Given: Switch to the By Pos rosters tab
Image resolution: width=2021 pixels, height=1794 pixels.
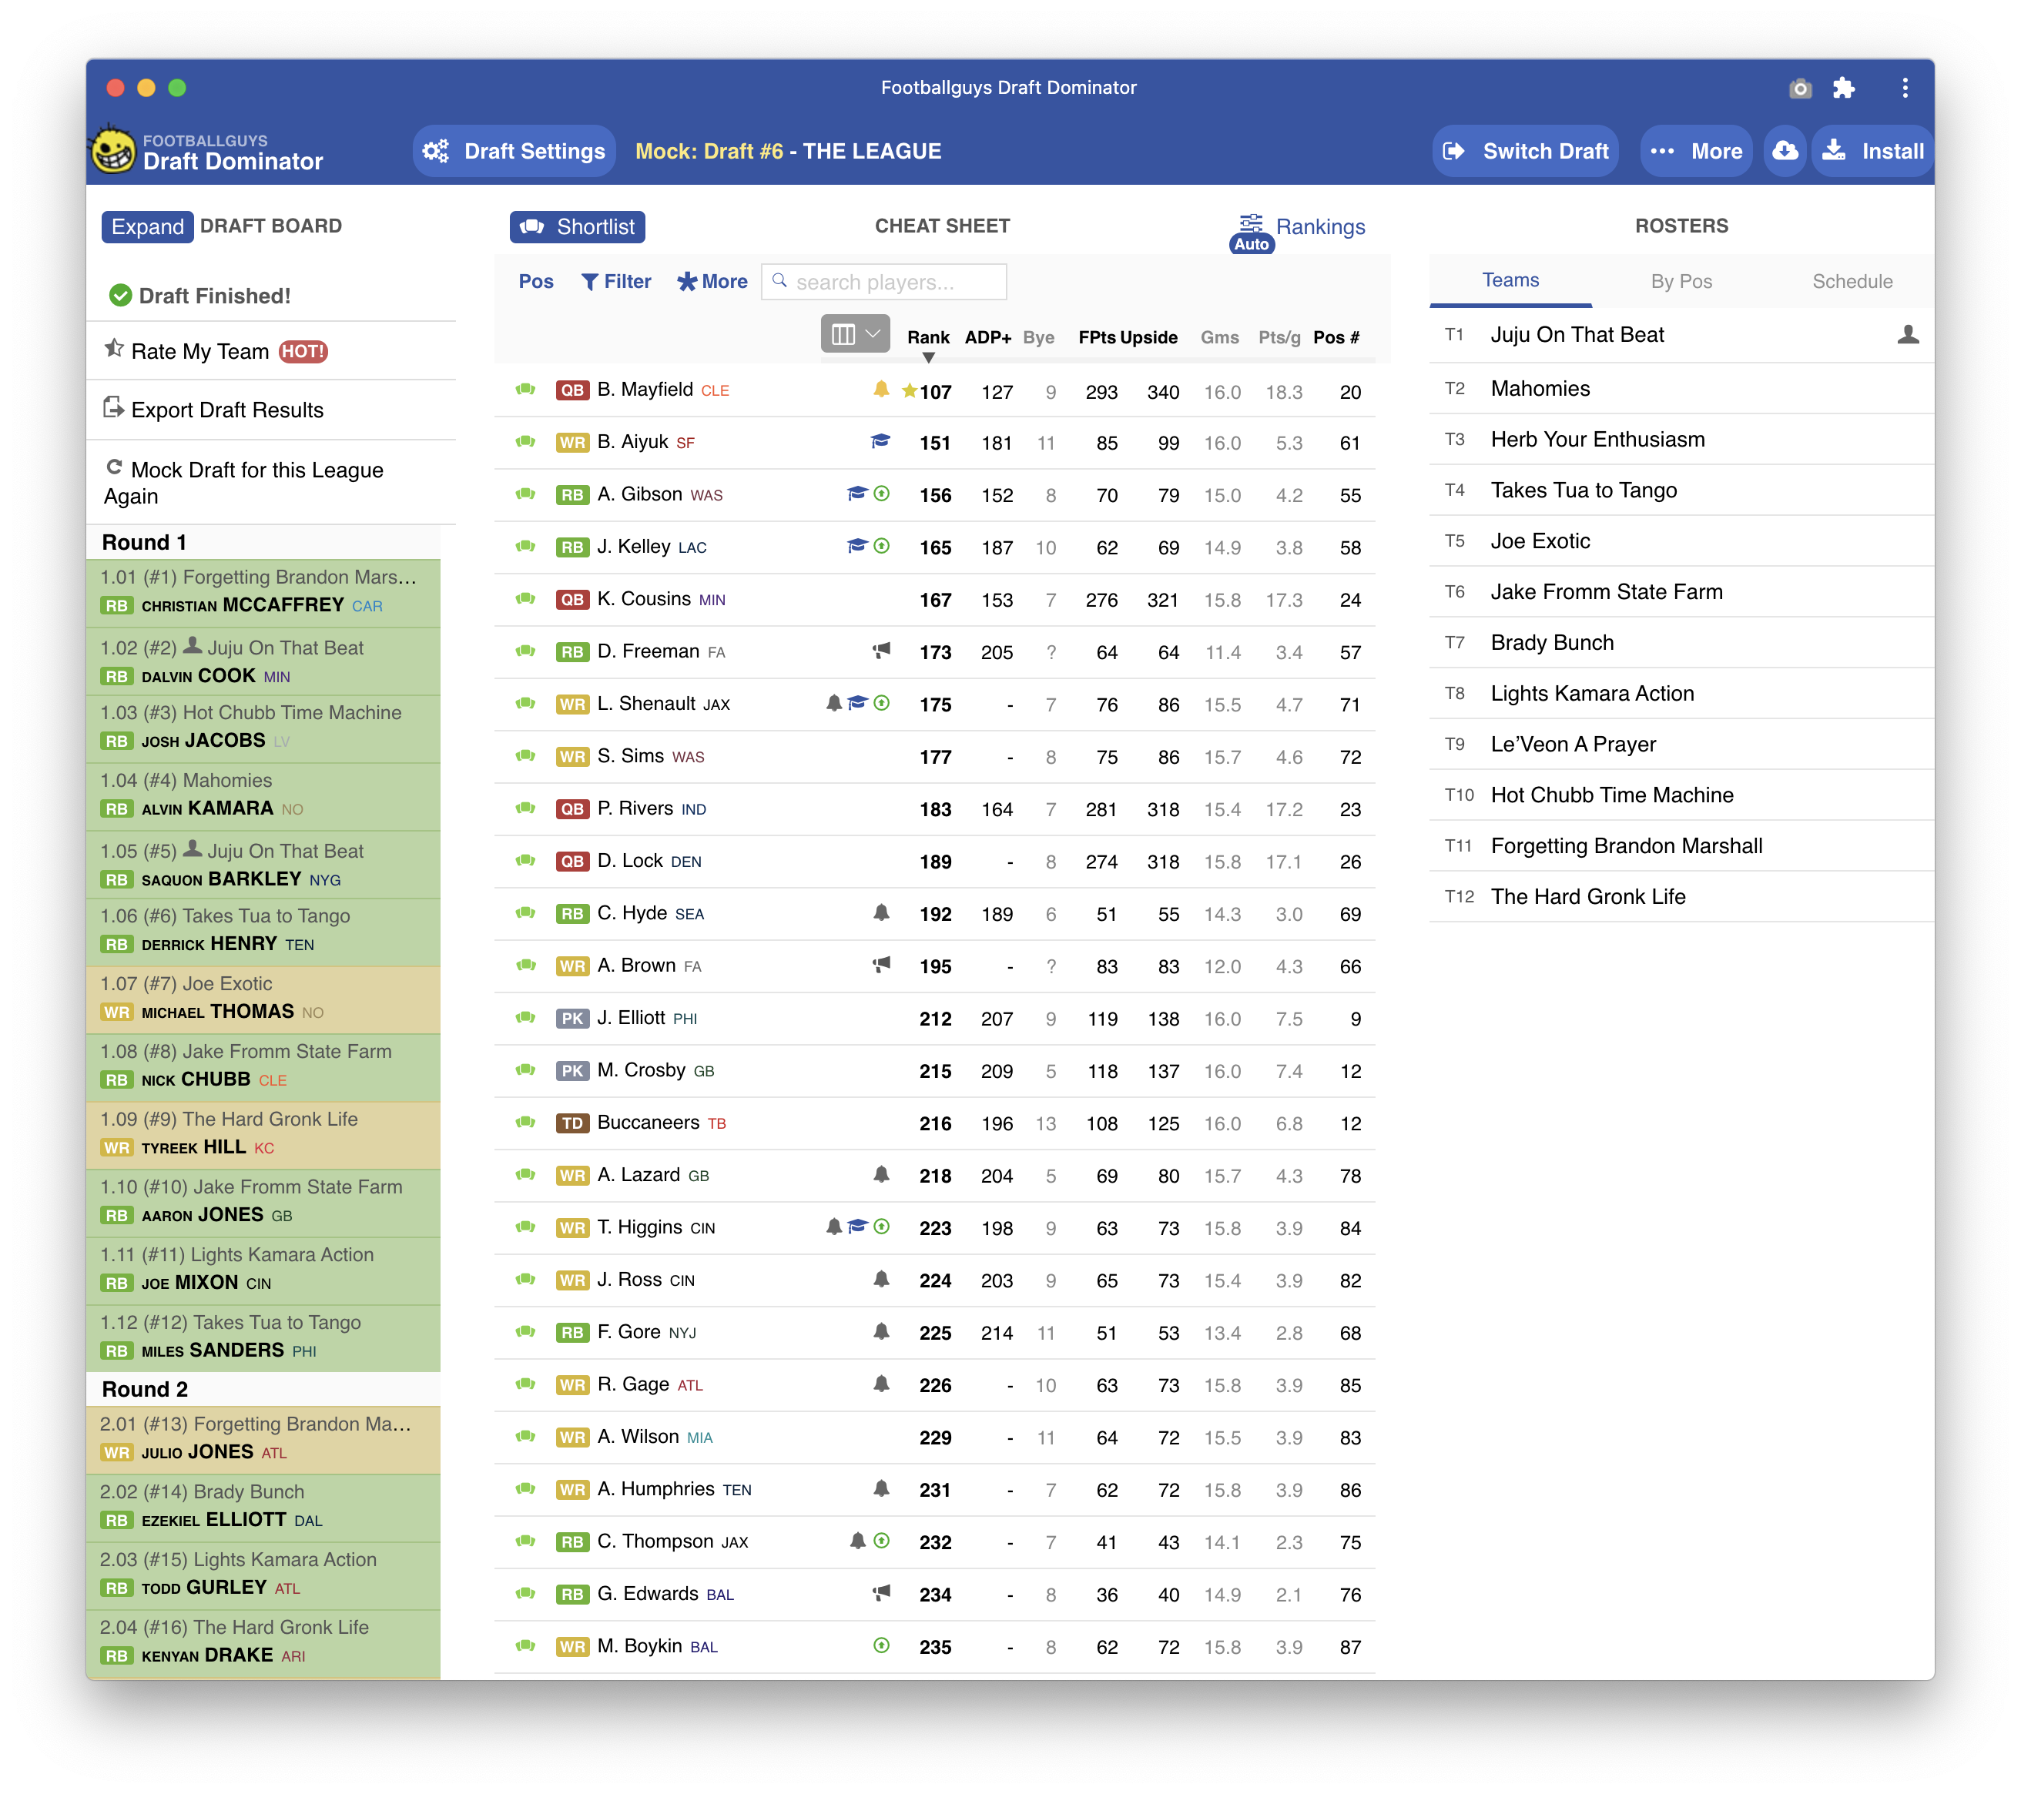Looking at the screenshot, I should [x=1681, y=282].
